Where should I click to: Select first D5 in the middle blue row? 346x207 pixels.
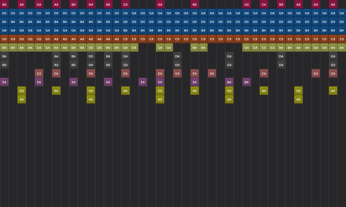coord(125,22)
